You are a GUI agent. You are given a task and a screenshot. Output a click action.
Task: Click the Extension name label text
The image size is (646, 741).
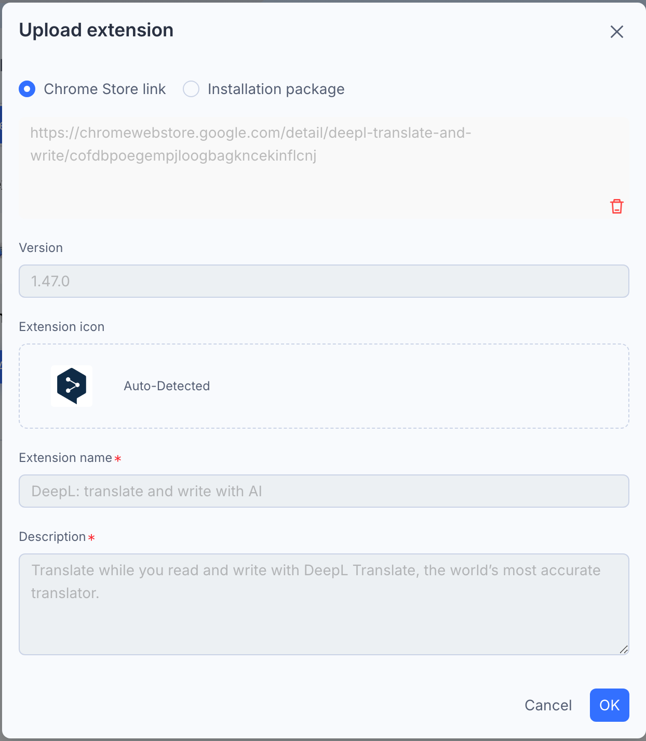pos(65,458)
